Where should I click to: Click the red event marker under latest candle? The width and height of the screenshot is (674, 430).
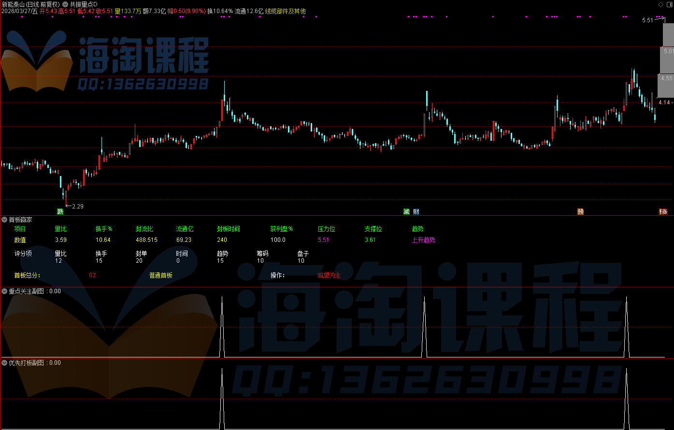pyautogui.click(x=663, y=212)
